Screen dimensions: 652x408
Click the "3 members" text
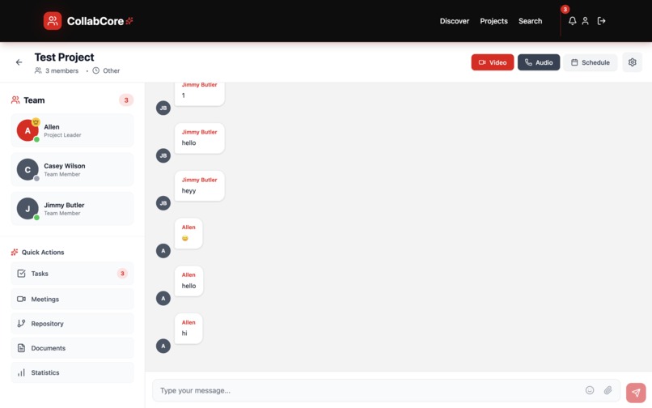tap(61, 70)
